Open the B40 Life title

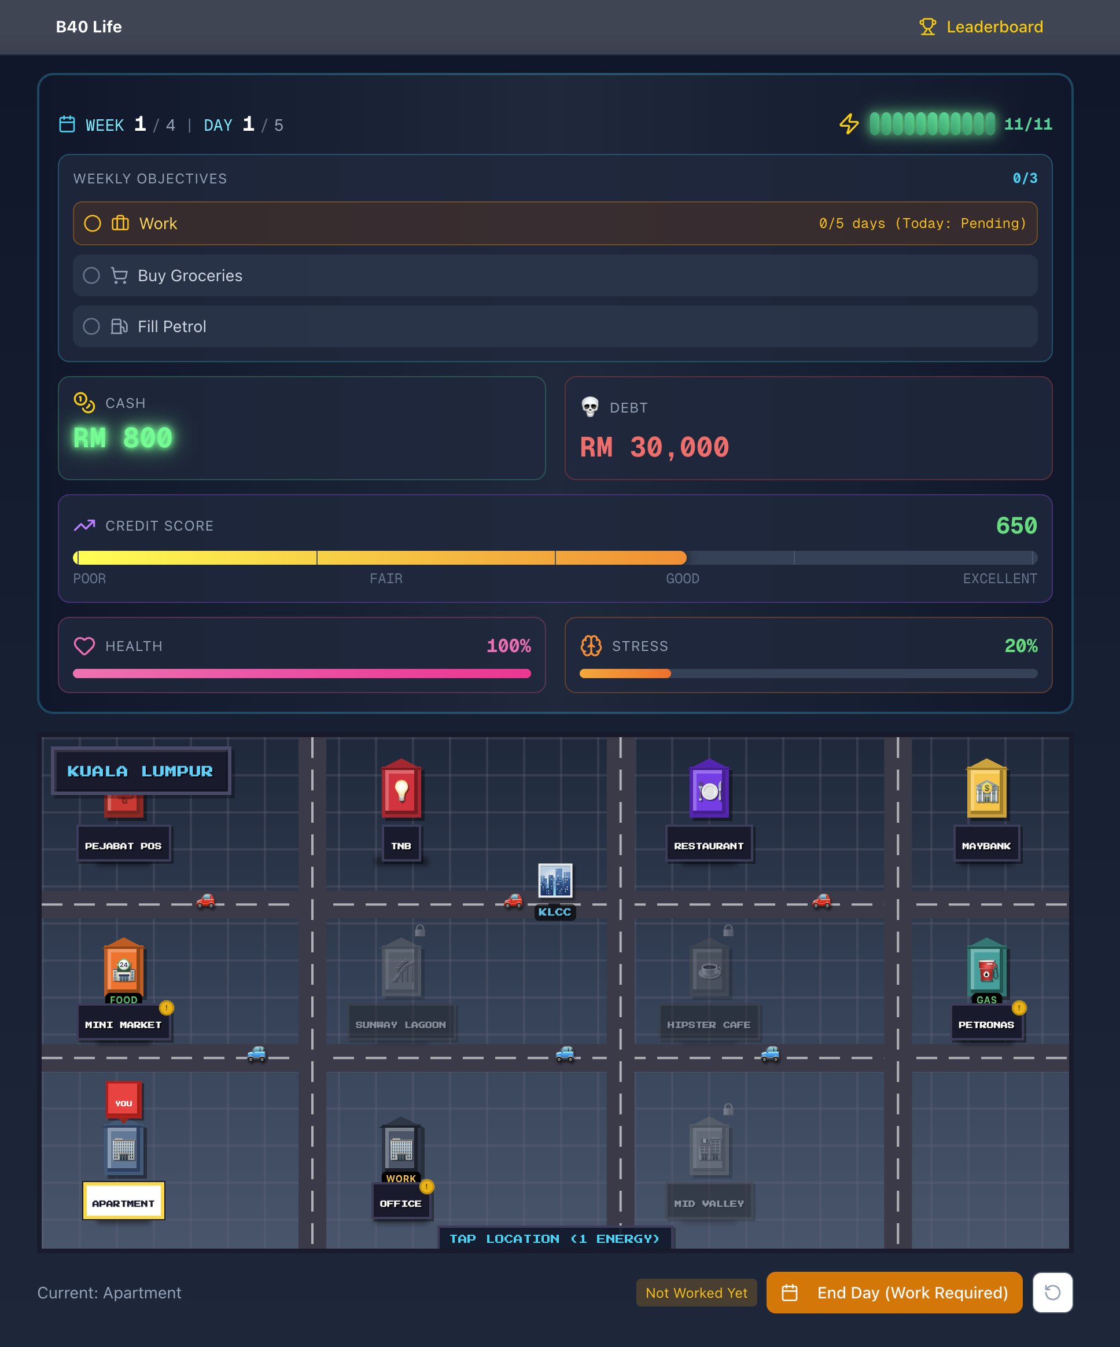coord(89,27)
